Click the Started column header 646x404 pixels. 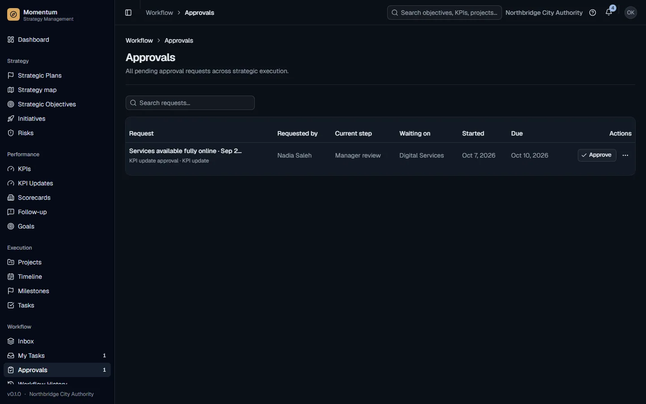[x=473, y=134]
